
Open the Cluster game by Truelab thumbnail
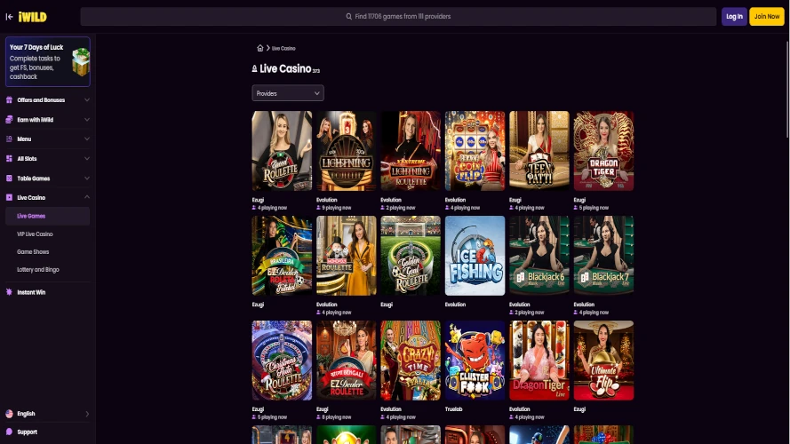click(475, 361)
